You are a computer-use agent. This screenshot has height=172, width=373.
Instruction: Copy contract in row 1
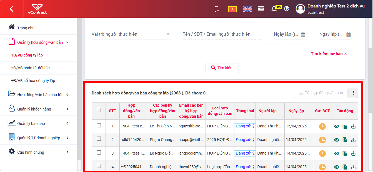point(345,126)
